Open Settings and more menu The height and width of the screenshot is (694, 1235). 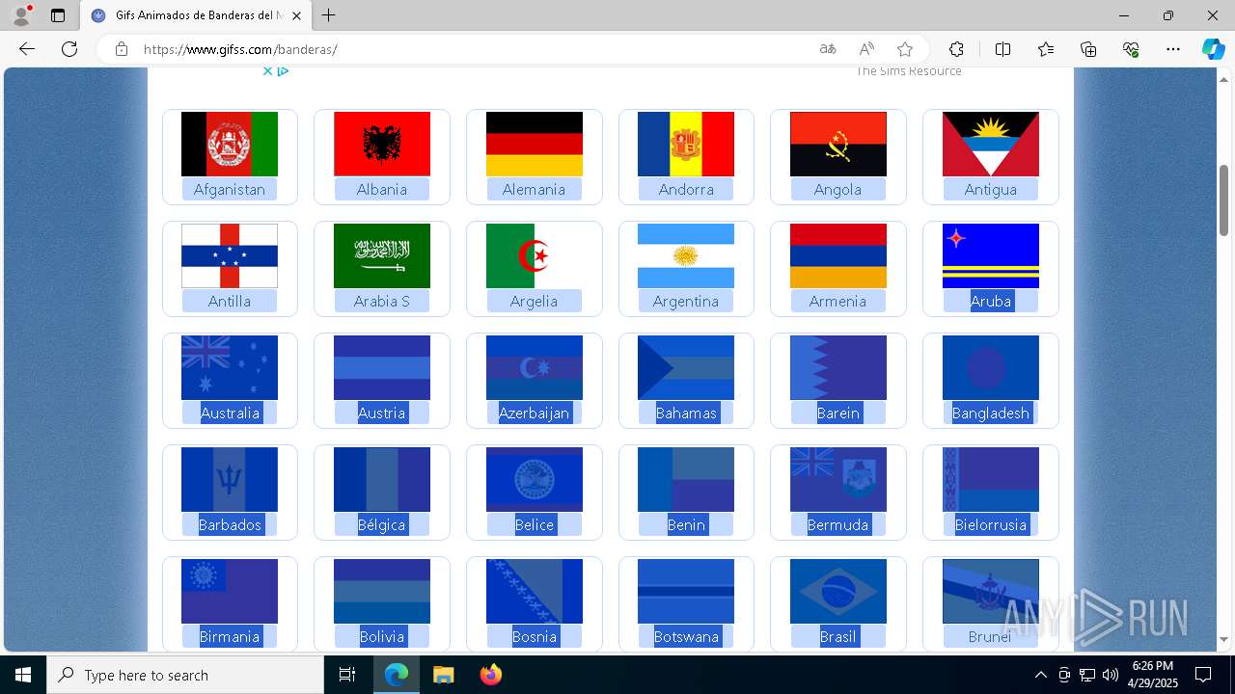tap(1173, 49)
